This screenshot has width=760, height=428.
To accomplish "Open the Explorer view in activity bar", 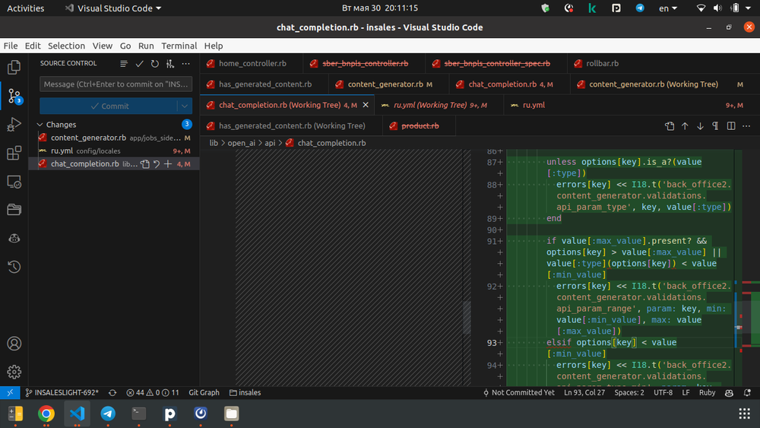I will coord(14,68).
